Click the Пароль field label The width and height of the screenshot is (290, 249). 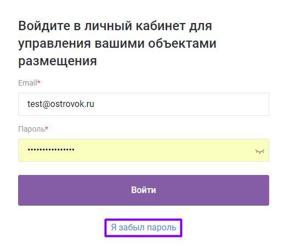[x=31, y=129]
